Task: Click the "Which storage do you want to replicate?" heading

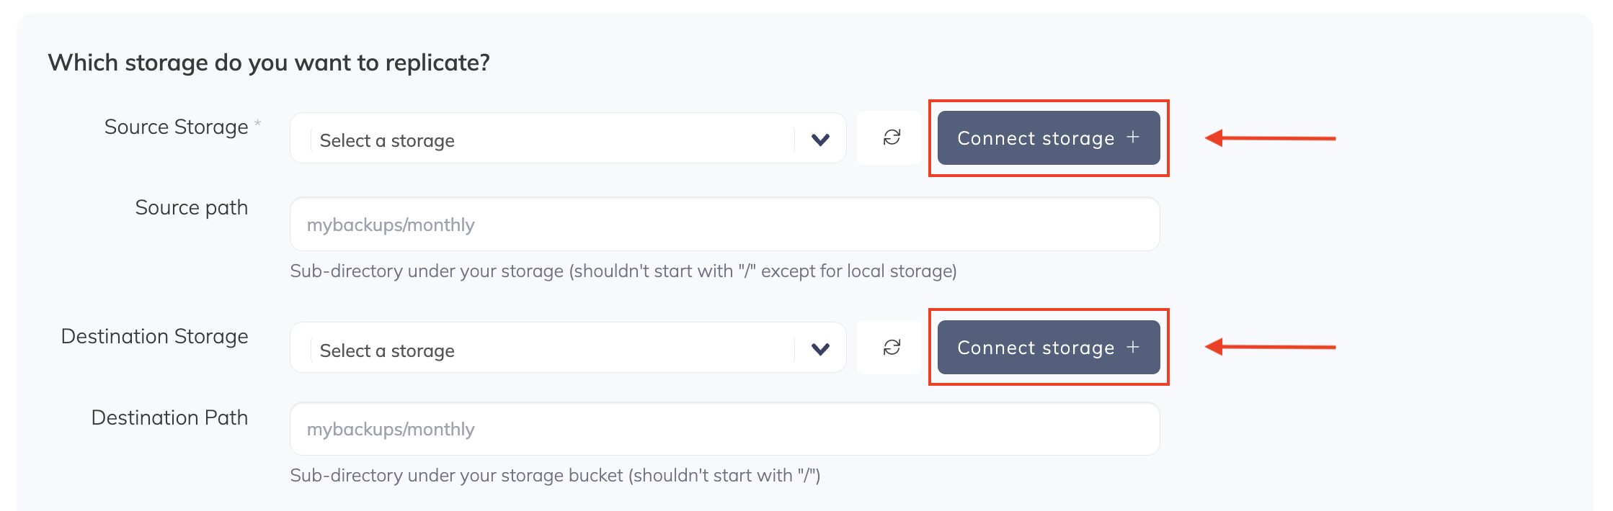Action: click(269, 63)
